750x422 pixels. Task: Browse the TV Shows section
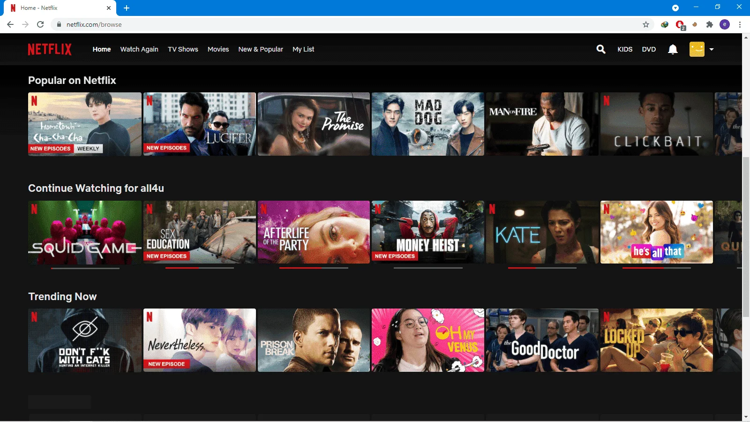click(183, 49)
